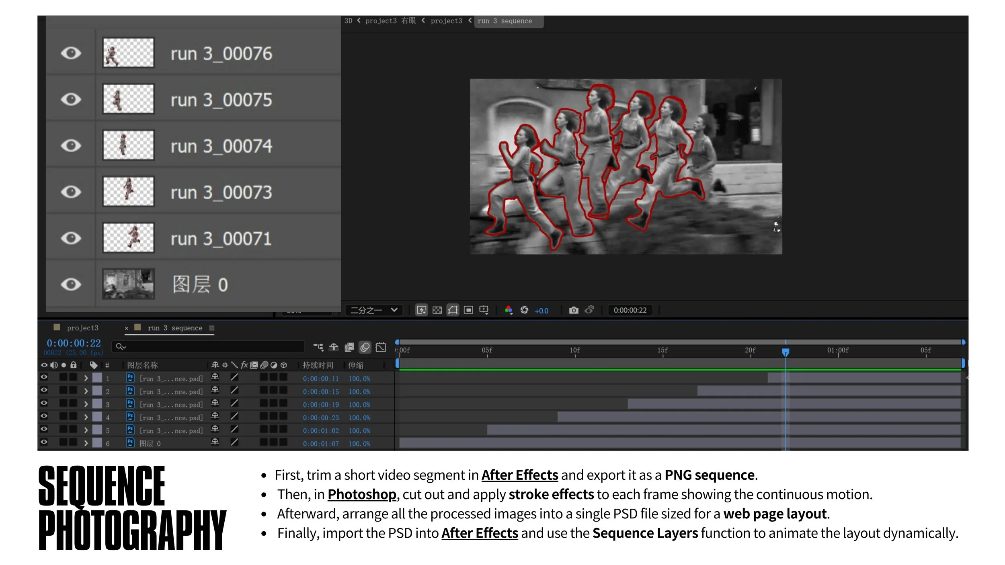Click the layer search field
The height and width of the screenshot is (565, 1005).
[209, 346]
